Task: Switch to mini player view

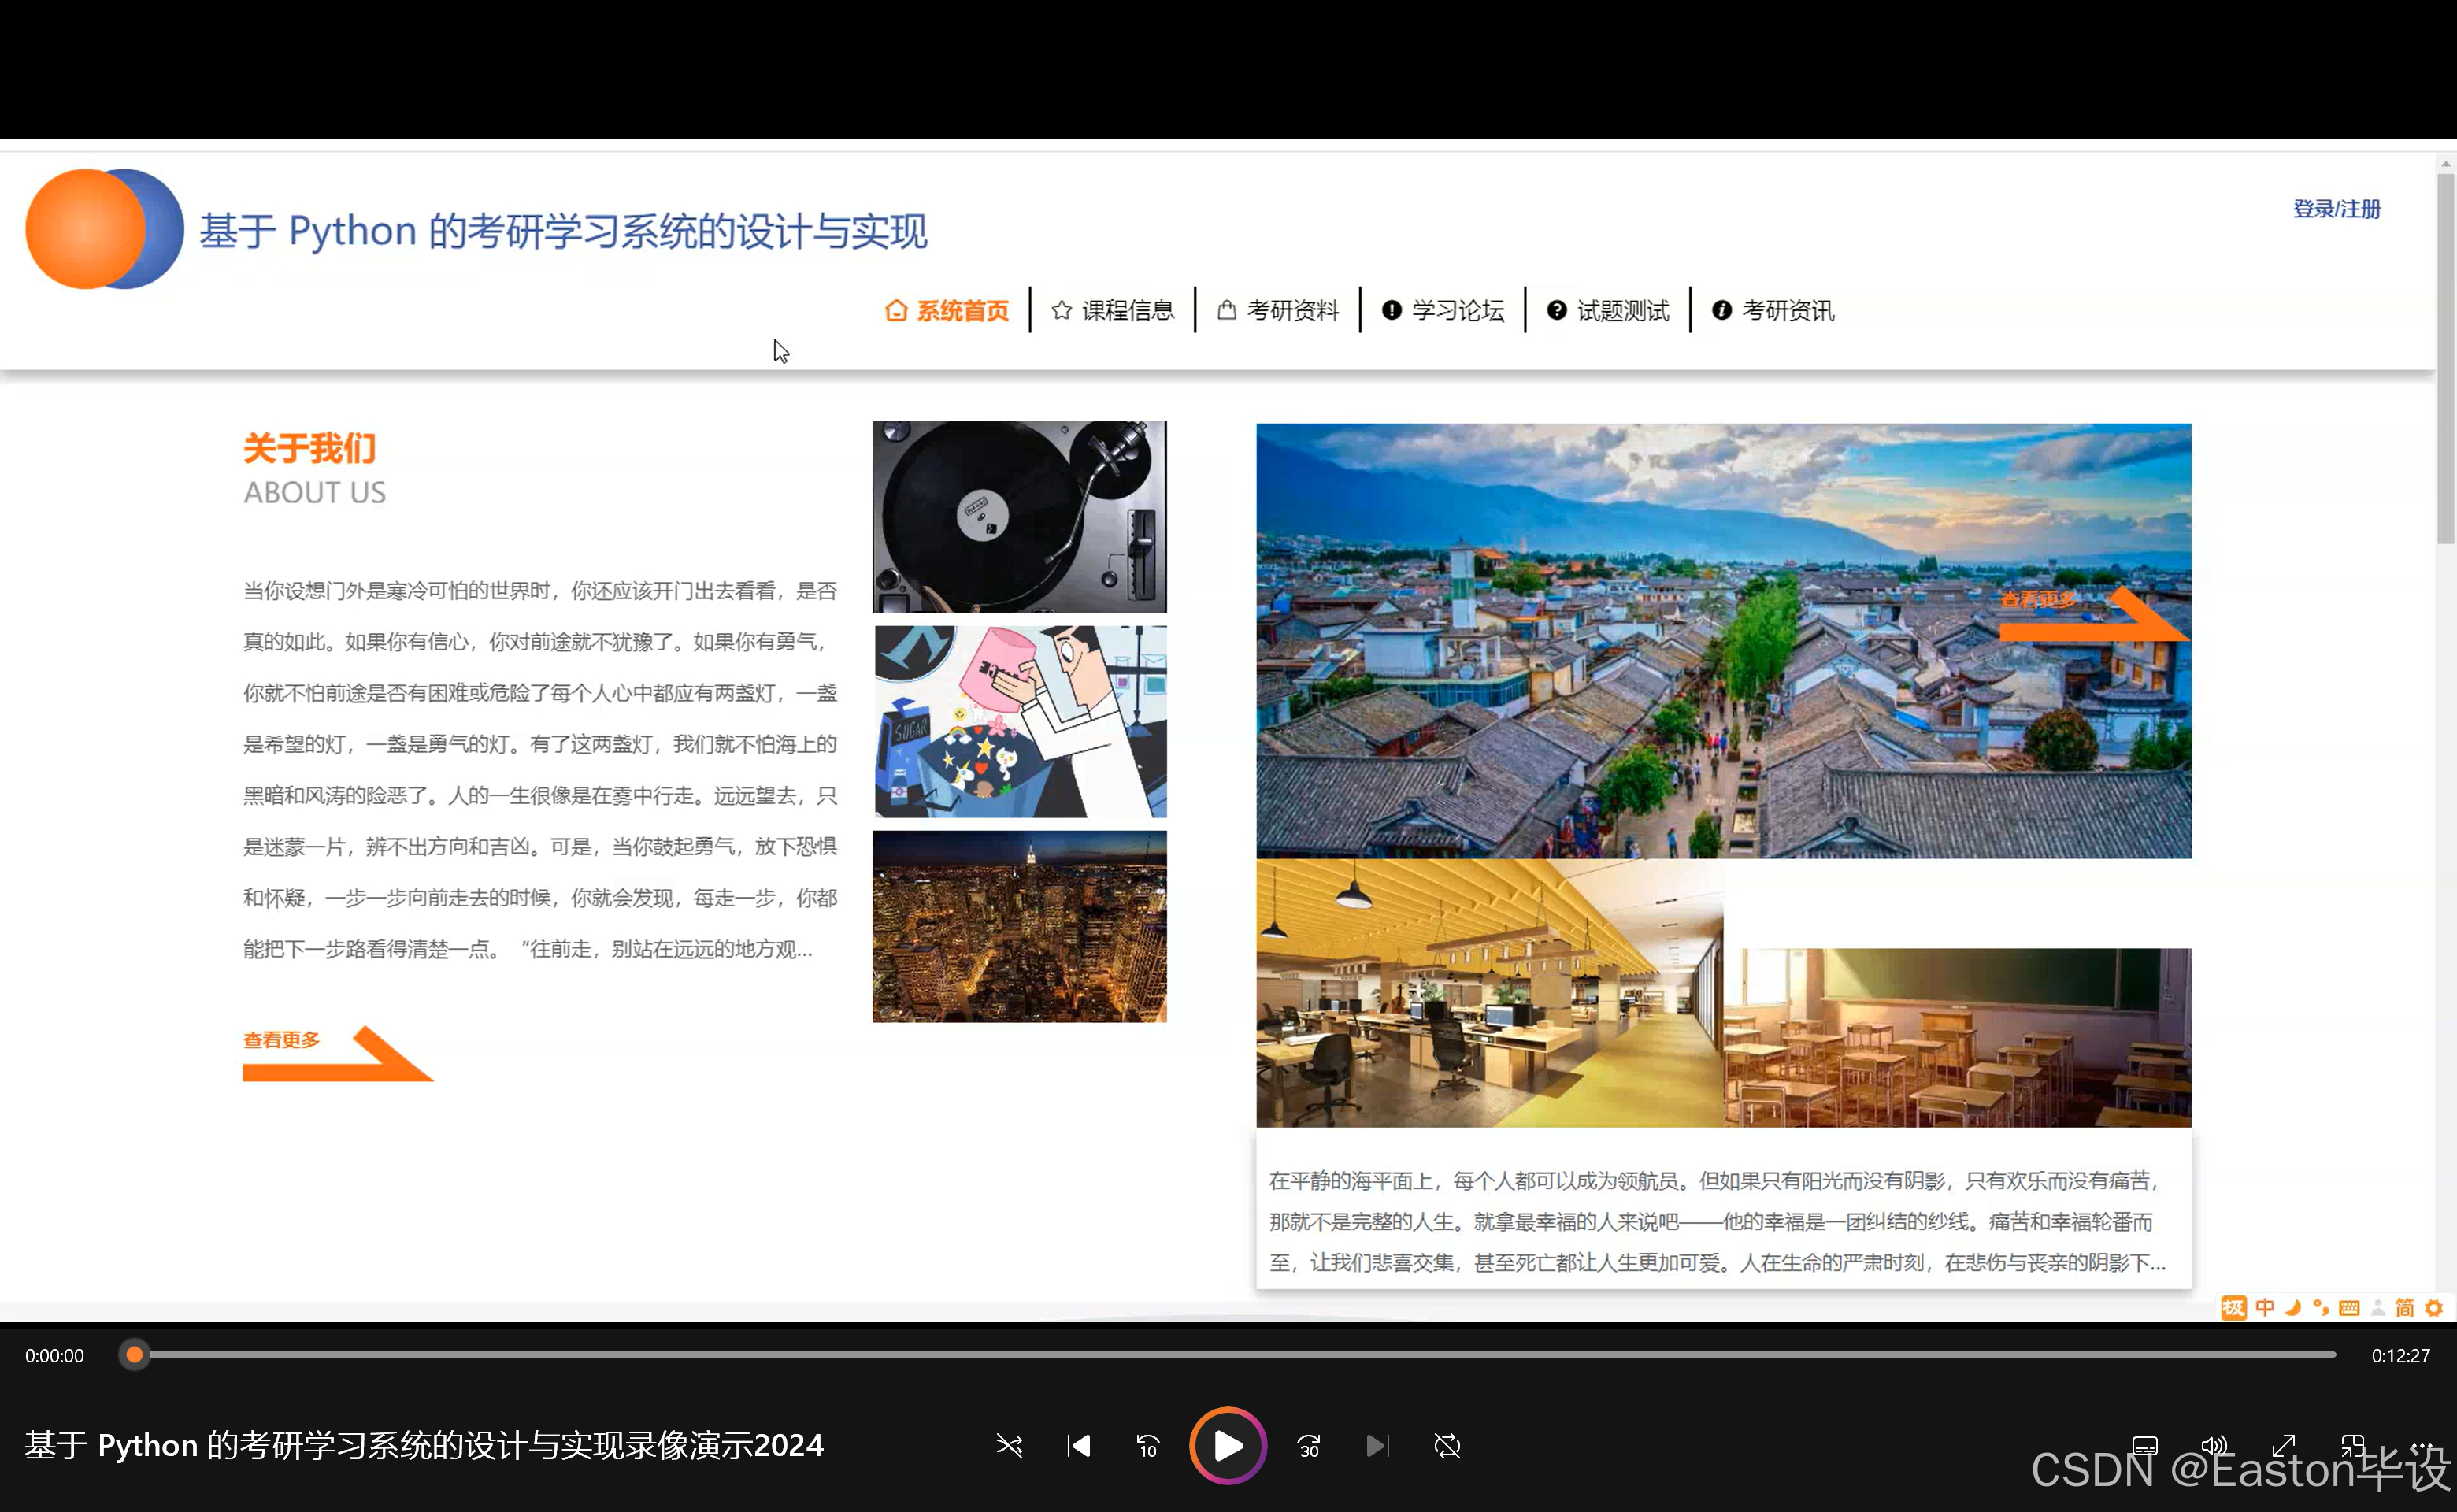Action: click(x=2353, y=1446)
